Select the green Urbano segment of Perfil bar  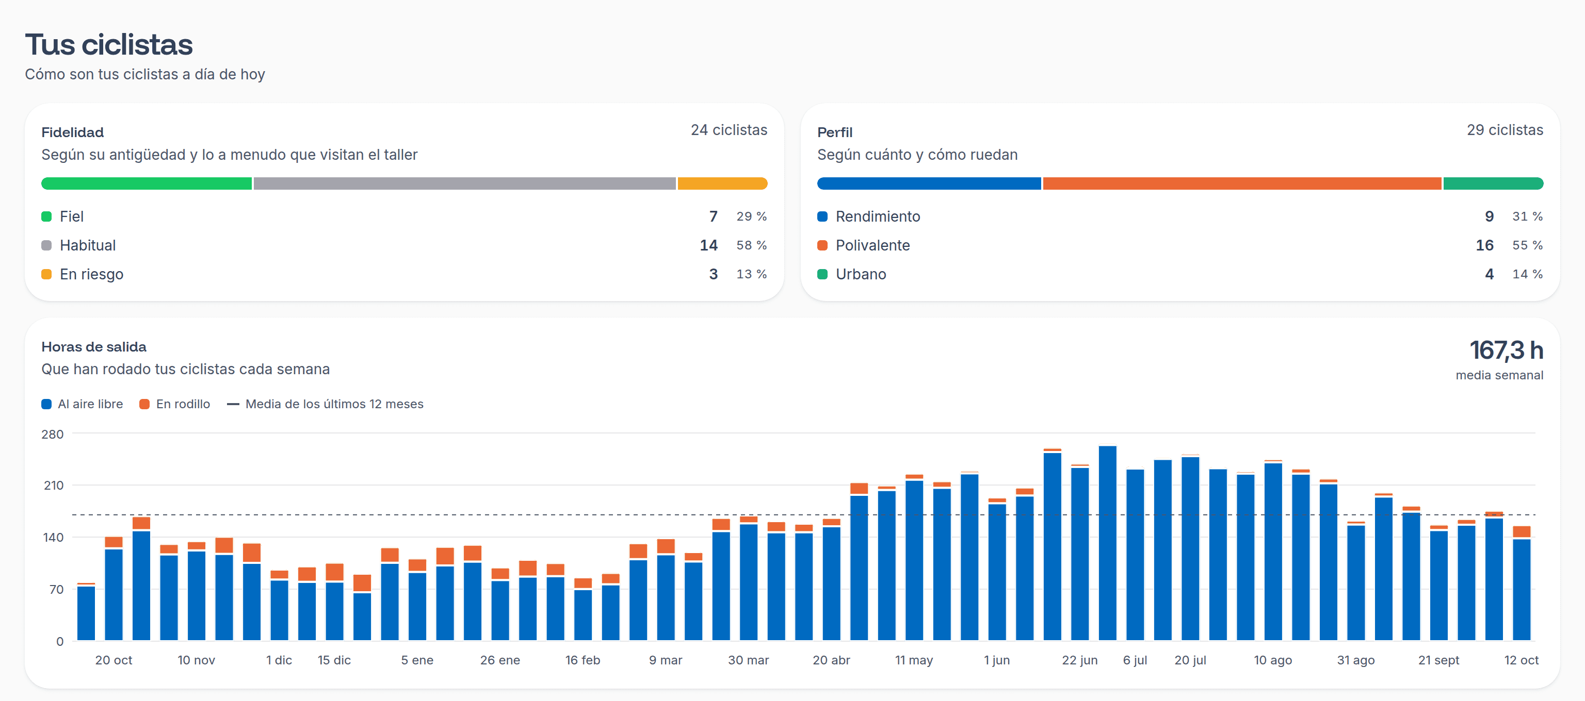[x=1493, y=183]
